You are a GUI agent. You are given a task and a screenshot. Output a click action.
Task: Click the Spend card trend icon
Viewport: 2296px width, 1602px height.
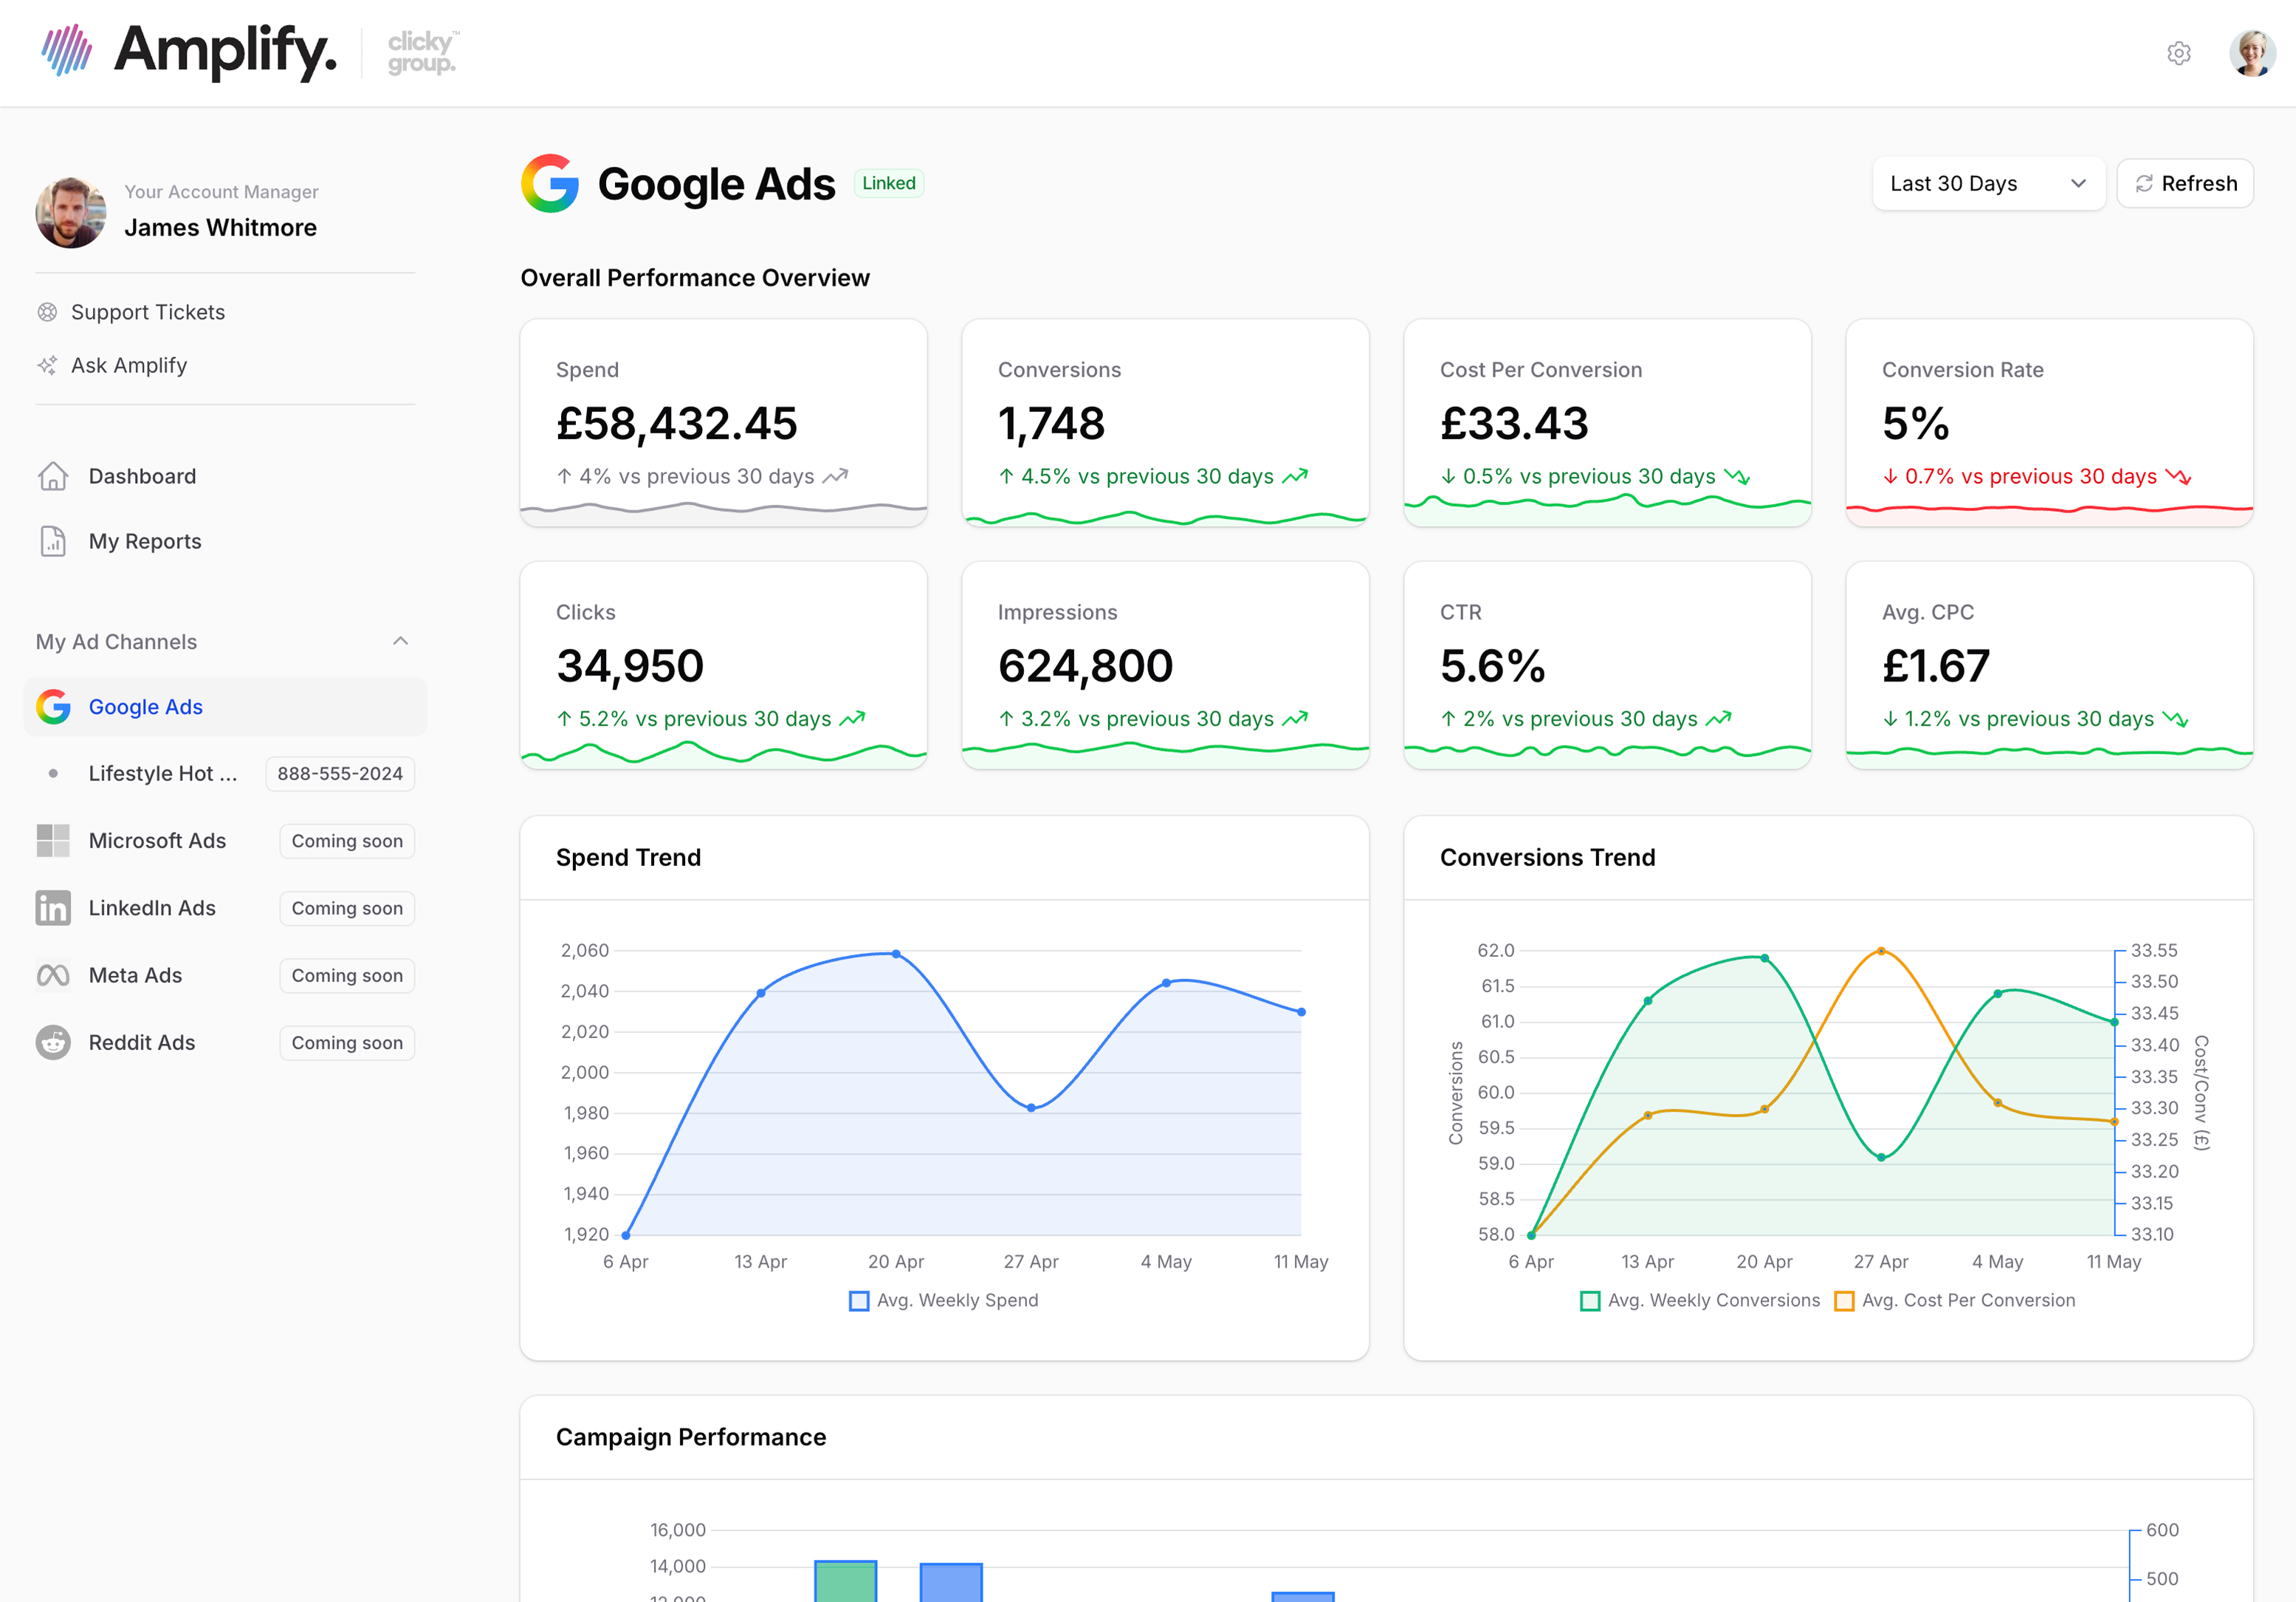pos(835,477)
